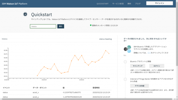The image size is (178, 100).
Task: Open the 資料 menu item
Action: pyautogui.click(x=129, y=4)
